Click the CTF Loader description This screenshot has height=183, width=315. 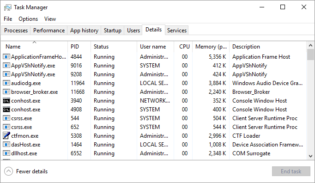click(x=246, y=136)
